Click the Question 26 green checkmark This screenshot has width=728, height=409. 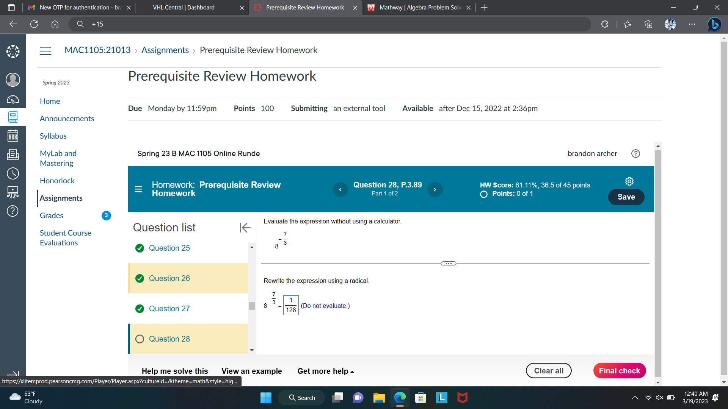click(x=140, y=278)
